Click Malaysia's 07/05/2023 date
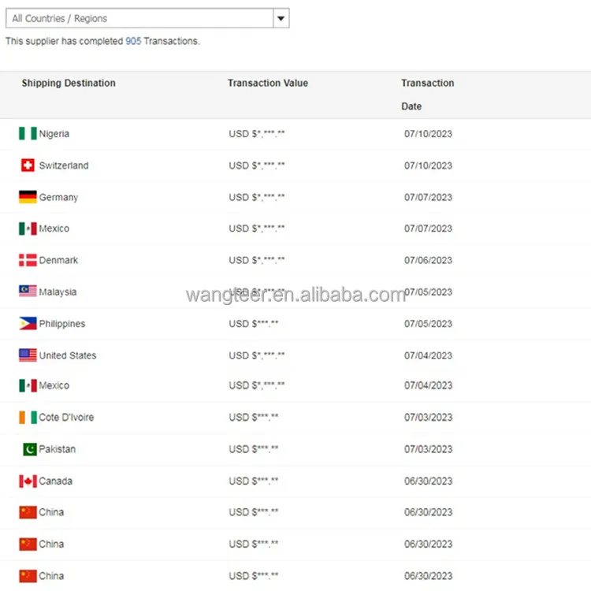The height and width of the screenshot is (591, 591). pos(428,292)
